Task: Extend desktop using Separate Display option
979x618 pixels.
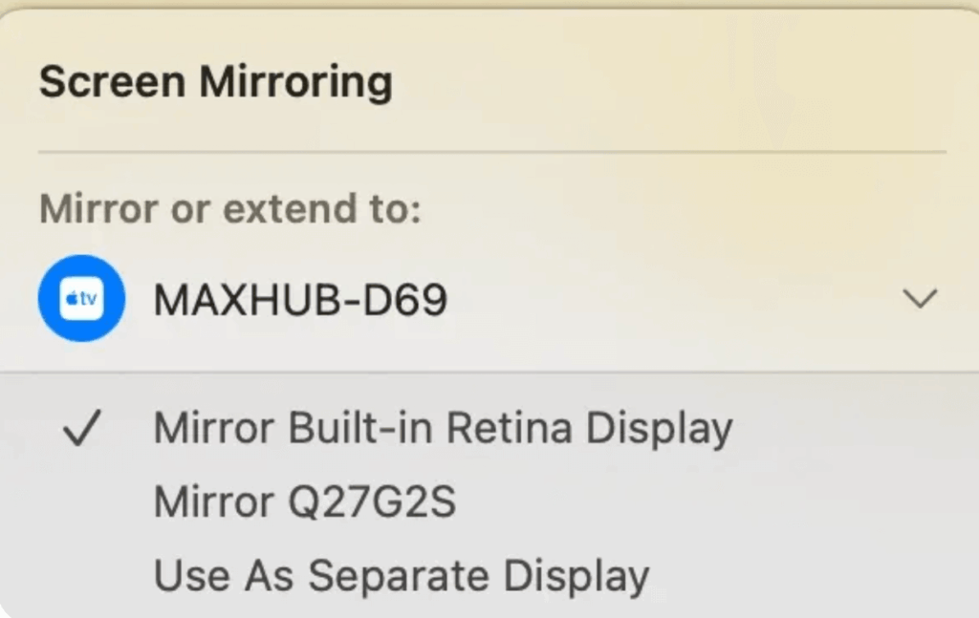Action: 402,576
